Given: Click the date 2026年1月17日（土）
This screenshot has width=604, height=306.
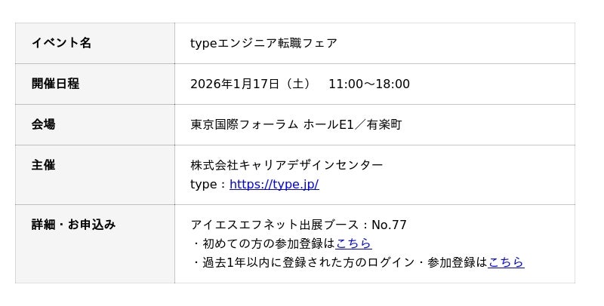Looking at the screenshot, I should tap(250, 84).
